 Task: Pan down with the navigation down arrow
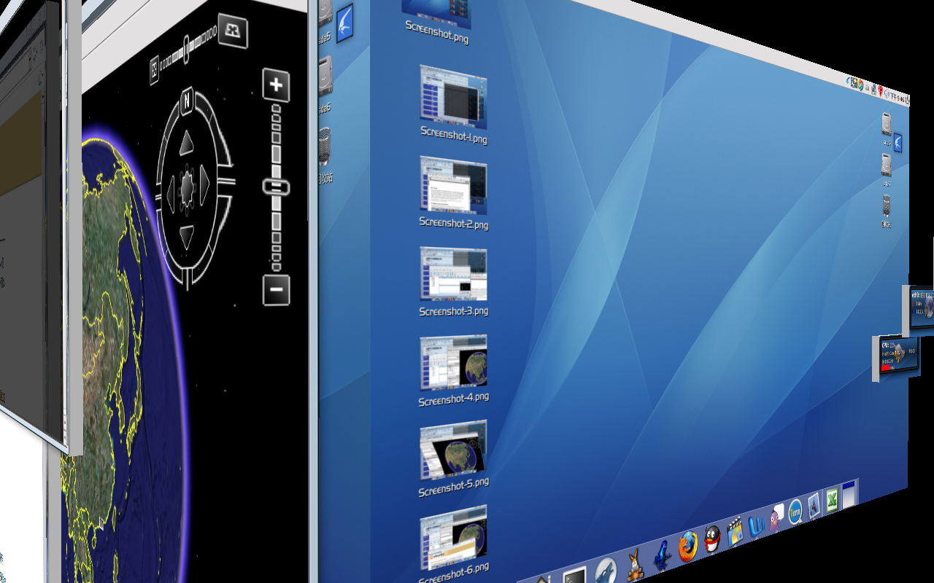click(x=187, y=236)
